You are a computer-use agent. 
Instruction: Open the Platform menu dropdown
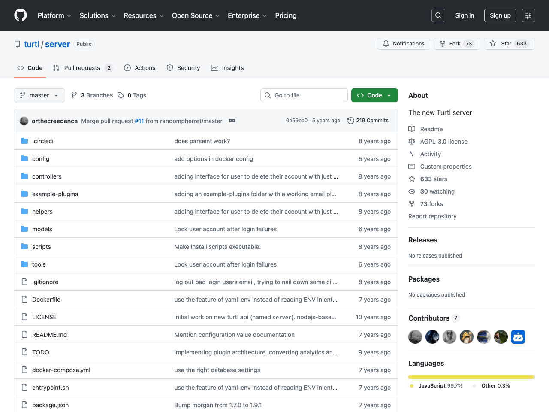(x=54, y=15)
